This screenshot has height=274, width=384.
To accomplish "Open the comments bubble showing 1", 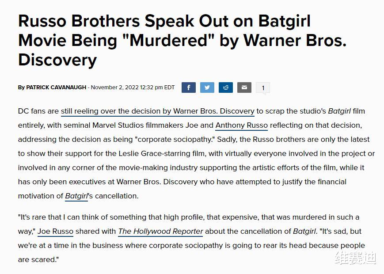I will click(x=263, y=88).
